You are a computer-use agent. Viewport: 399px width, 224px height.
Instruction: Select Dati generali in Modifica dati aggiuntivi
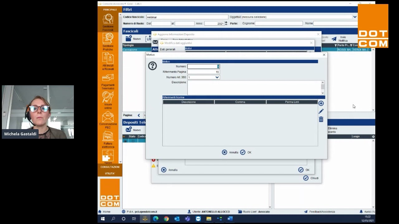(x=167, y=49)
